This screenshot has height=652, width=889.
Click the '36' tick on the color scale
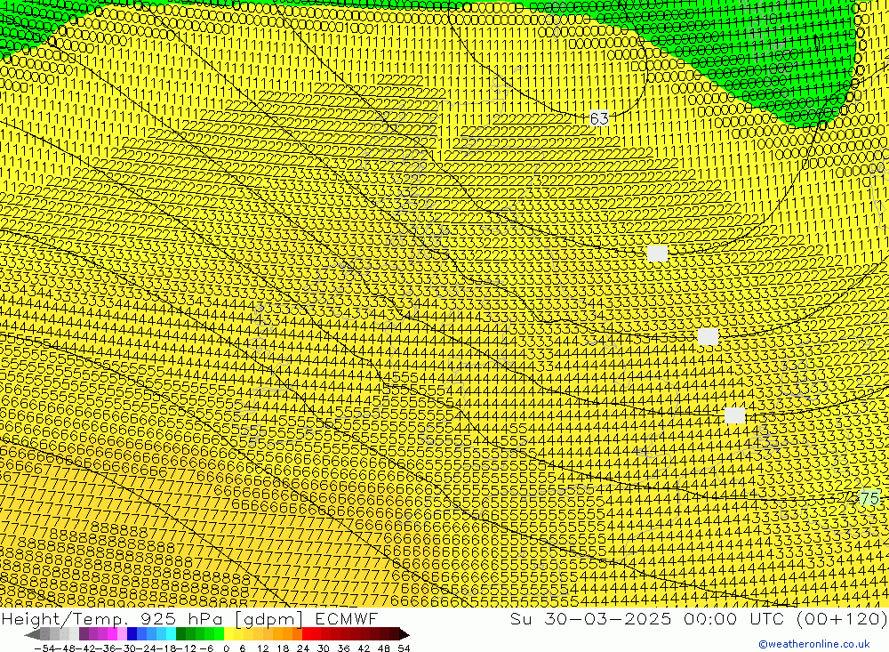point(343,648)
